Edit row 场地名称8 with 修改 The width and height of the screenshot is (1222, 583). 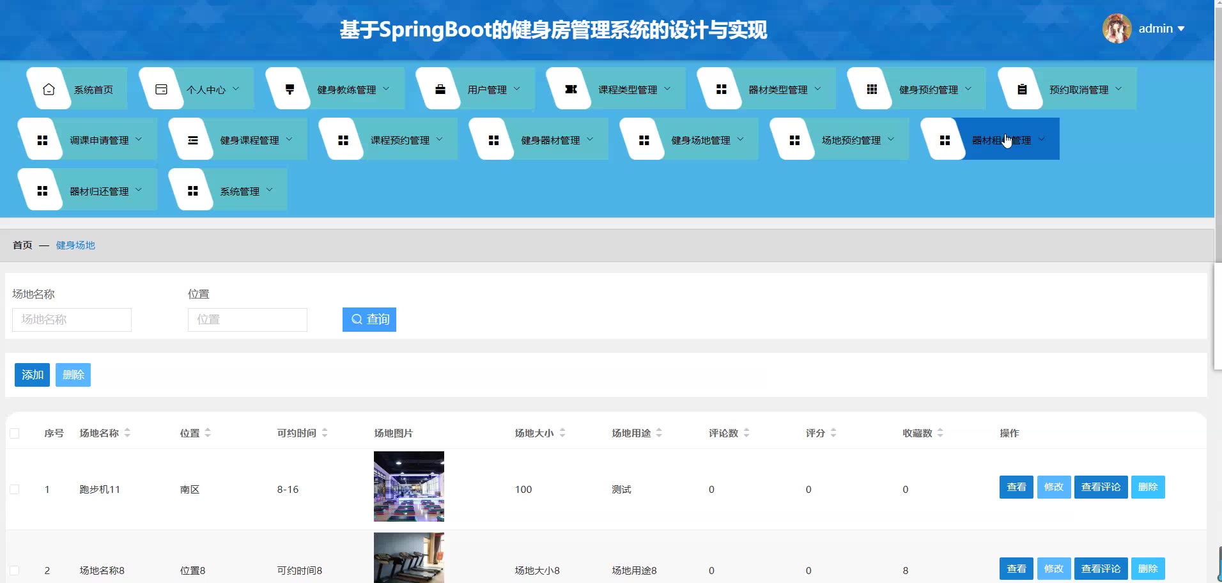(1054, 568)
